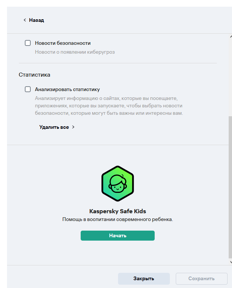The width and height of the screenshot is (232, 288).
Task: Tick the "Анализировать статистику" checkbox
Action: click(x=28, y=89)
